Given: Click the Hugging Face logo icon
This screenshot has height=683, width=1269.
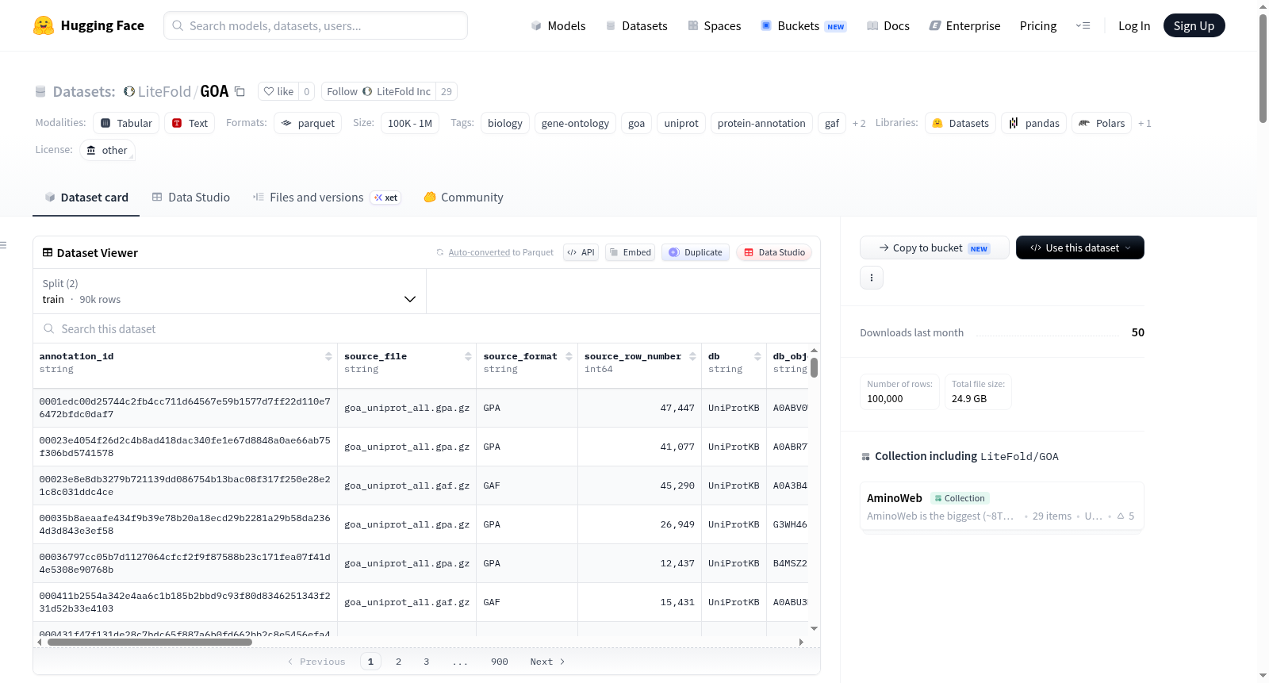Looking at the screenshot, I should coord(44,25).
